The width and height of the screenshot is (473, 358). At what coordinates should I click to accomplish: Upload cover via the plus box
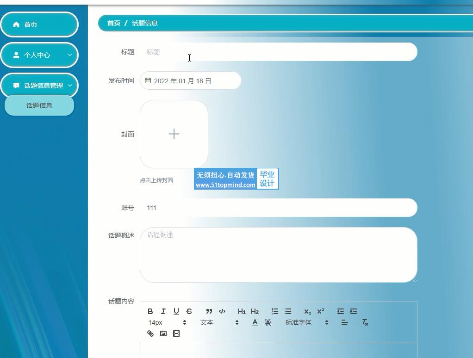174,134
